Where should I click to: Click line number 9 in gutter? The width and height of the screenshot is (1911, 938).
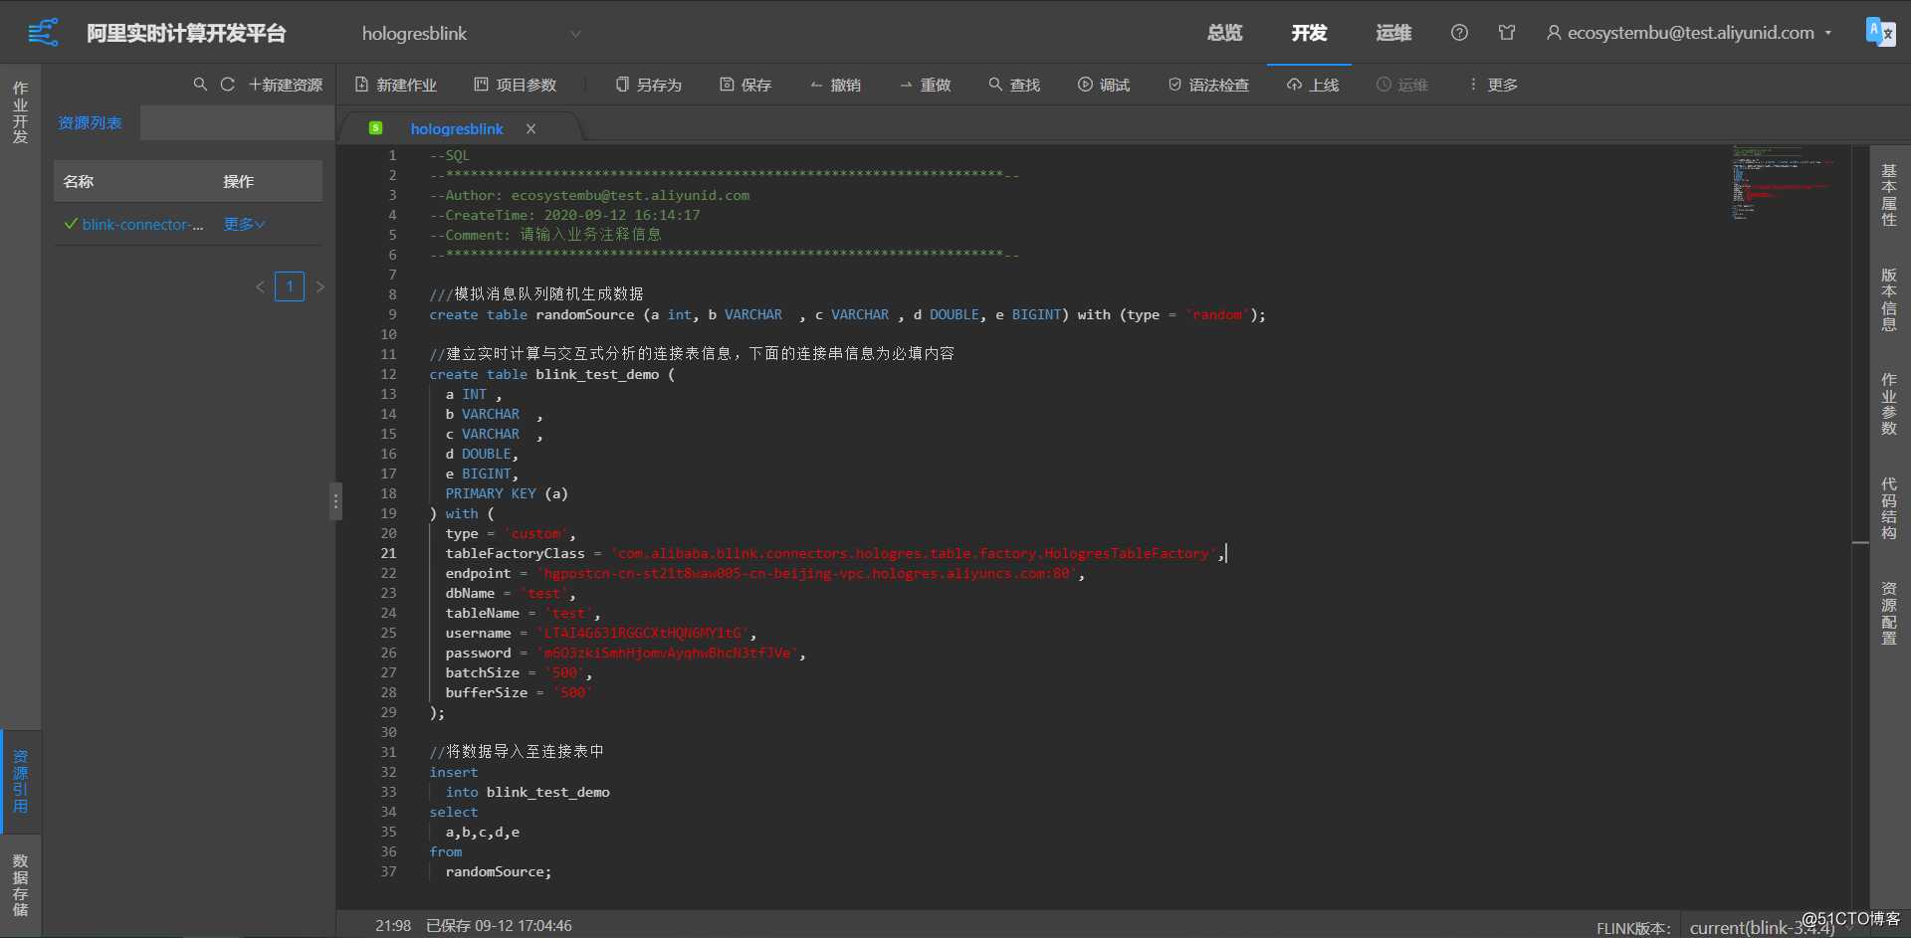click(392, 314)
